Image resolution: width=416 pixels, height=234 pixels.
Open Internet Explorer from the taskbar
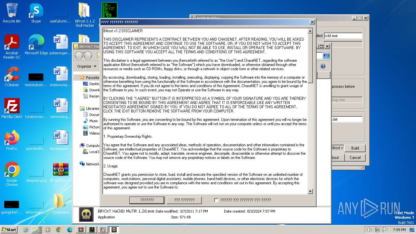coord(26,230)
